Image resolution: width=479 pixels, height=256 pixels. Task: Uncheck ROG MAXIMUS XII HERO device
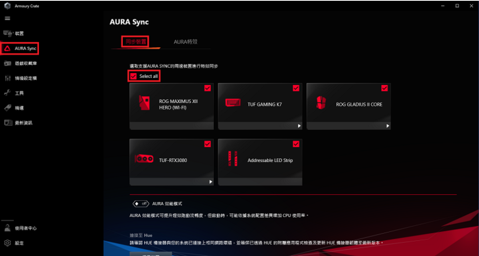tap(208, 88)
